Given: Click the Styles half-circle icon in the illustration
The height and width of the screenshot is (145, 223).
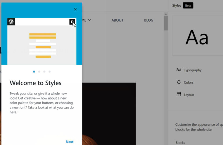Looking at the screenshot, I should pos(72,22).
